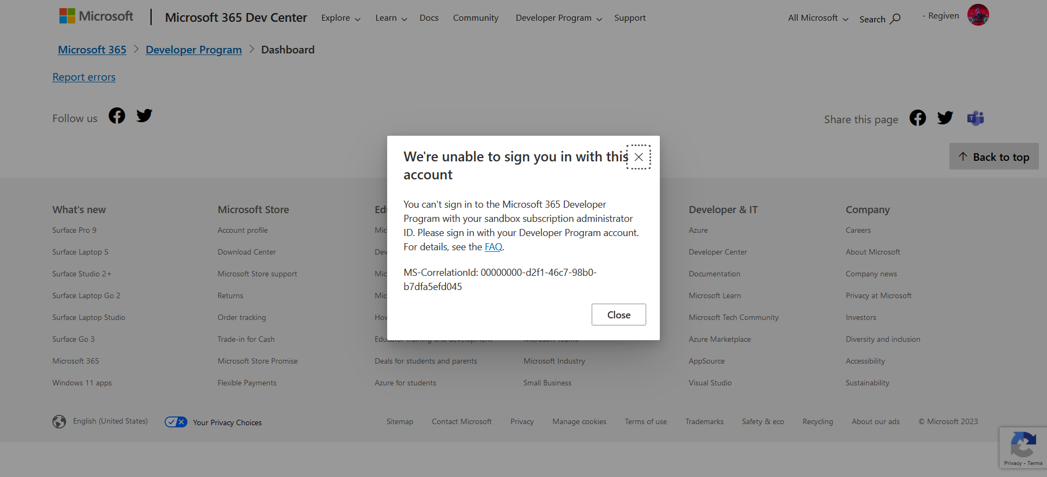1047x477 pixels.
Task: Open Careers link under Company
Action: (858, 230)
